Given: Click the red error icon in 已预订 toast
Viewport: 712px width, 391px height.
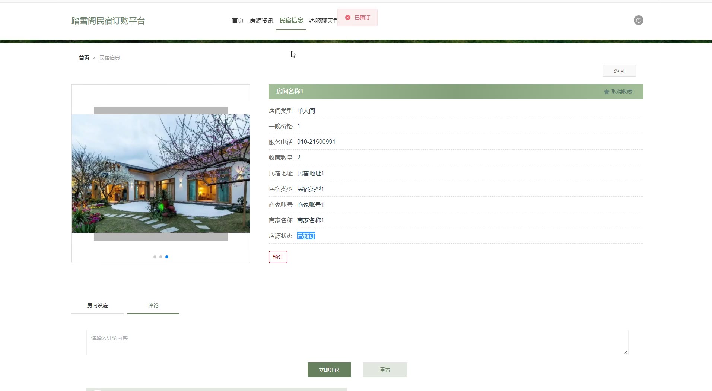Looking at the screenshot, I should tap(348, 18).
